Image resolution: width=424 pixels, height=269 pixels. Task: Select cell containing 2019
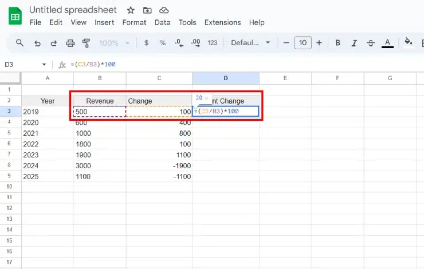[x=48, y=112]
